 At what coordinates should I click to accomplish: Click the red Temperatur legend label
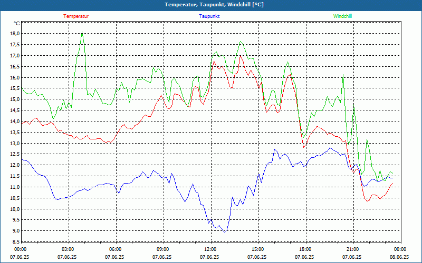76,16
